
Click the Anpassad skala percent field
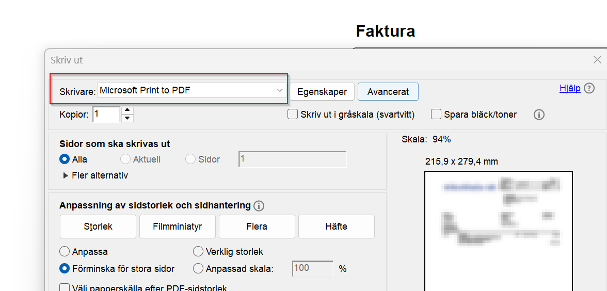click(313, 268)
